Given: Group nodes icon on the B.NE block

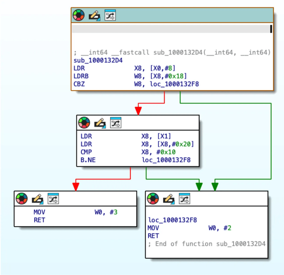Looking at the screenshot, I should 116,122.
